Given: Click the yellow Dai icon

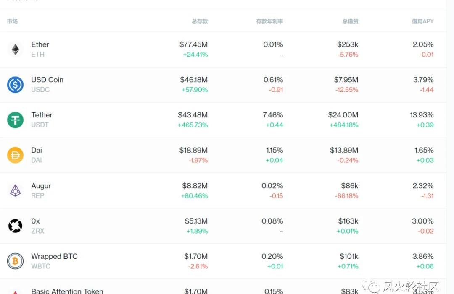Looking at the screenshot, I should [x=15, y=155].
